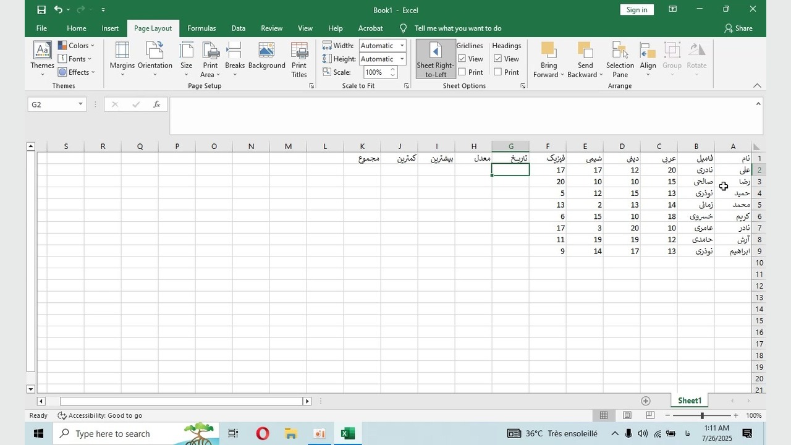Toggle Sheet Right-to-Left direction
This screenshot has width=791, height=445.
point(436,59)
